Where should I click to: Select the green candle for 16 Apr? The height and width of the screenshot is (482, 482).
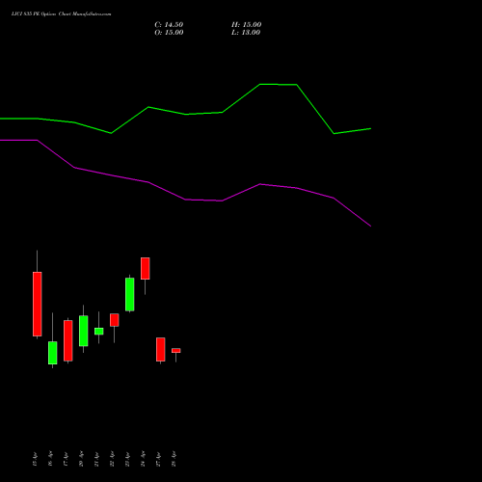pyautogui.click(x=53, y=353)
